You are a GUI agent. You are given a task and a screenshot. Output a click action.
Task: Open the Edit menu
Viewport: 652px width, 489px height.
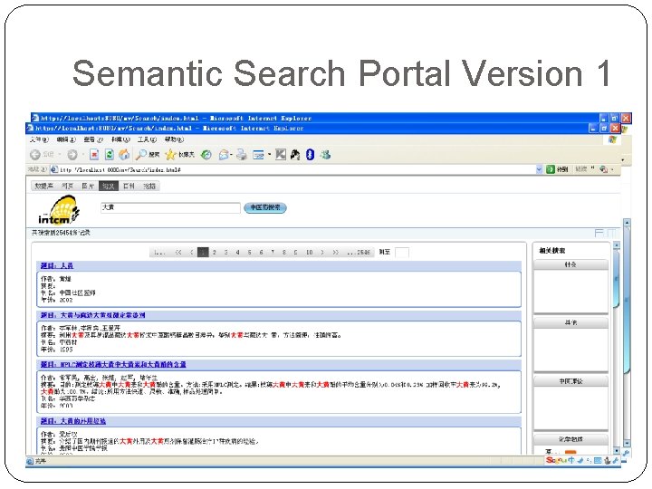point(66,139)
